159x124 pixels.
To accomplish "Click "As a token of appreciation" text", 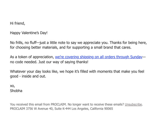I will 32,57.
